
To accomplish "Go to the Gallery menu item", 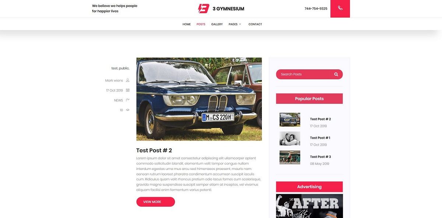I will [x=217, y=24].
